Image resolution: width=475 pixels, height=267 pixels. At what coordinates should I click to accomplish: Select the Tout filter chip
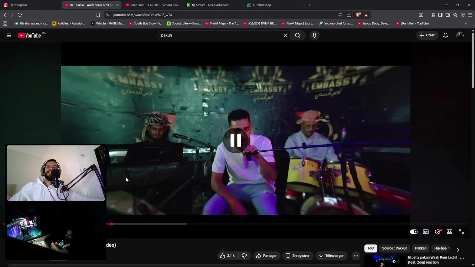pyautogui.click(x=371, y=248)
